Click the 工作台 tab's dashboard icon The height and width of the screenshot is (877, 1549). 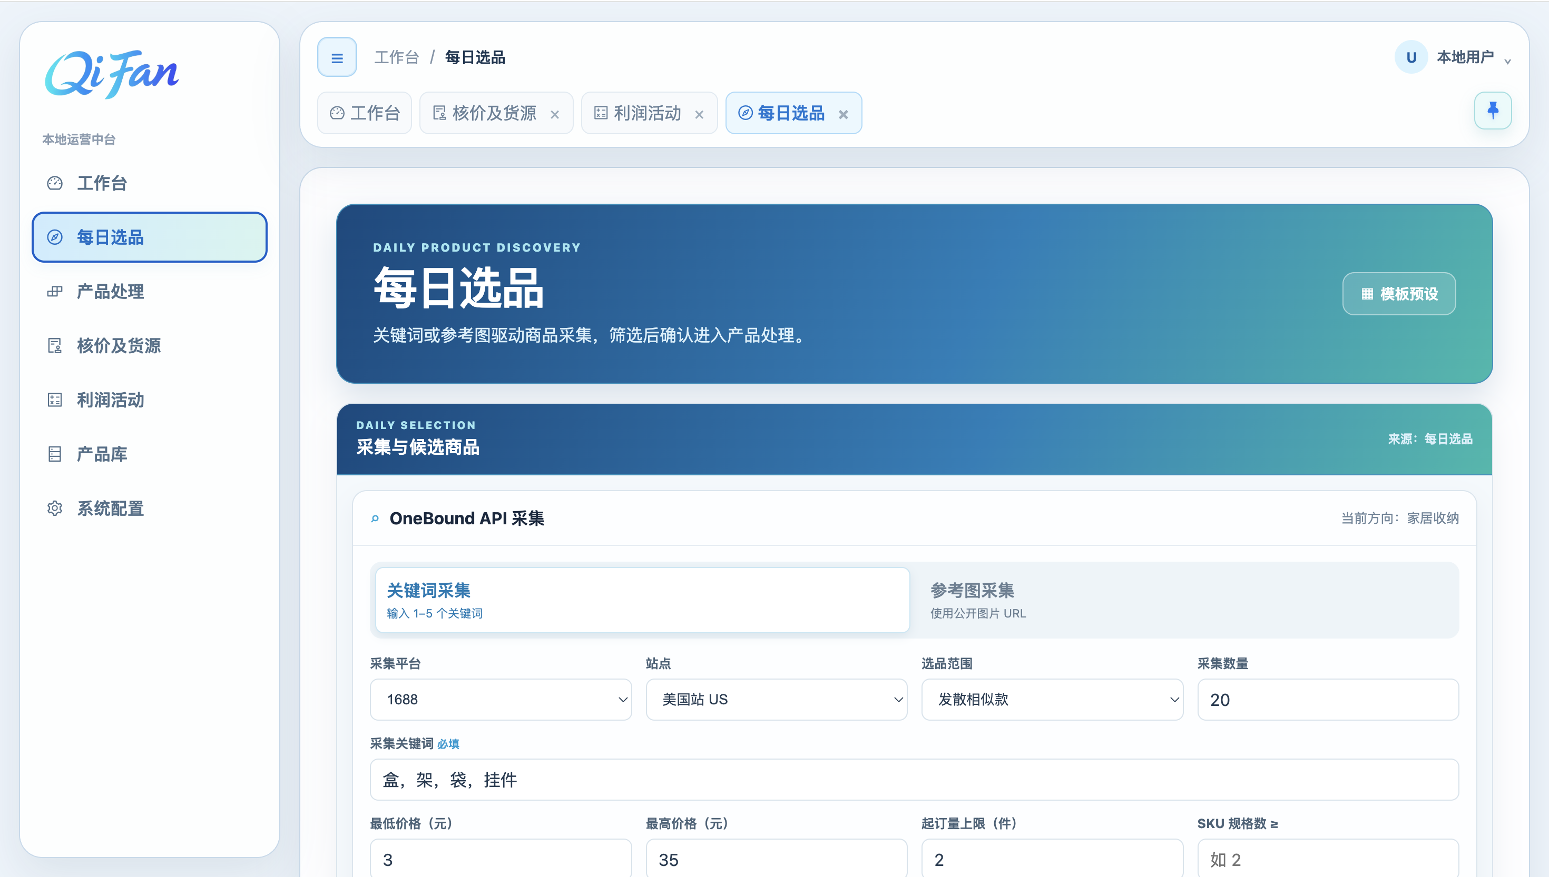click(337, 113)
